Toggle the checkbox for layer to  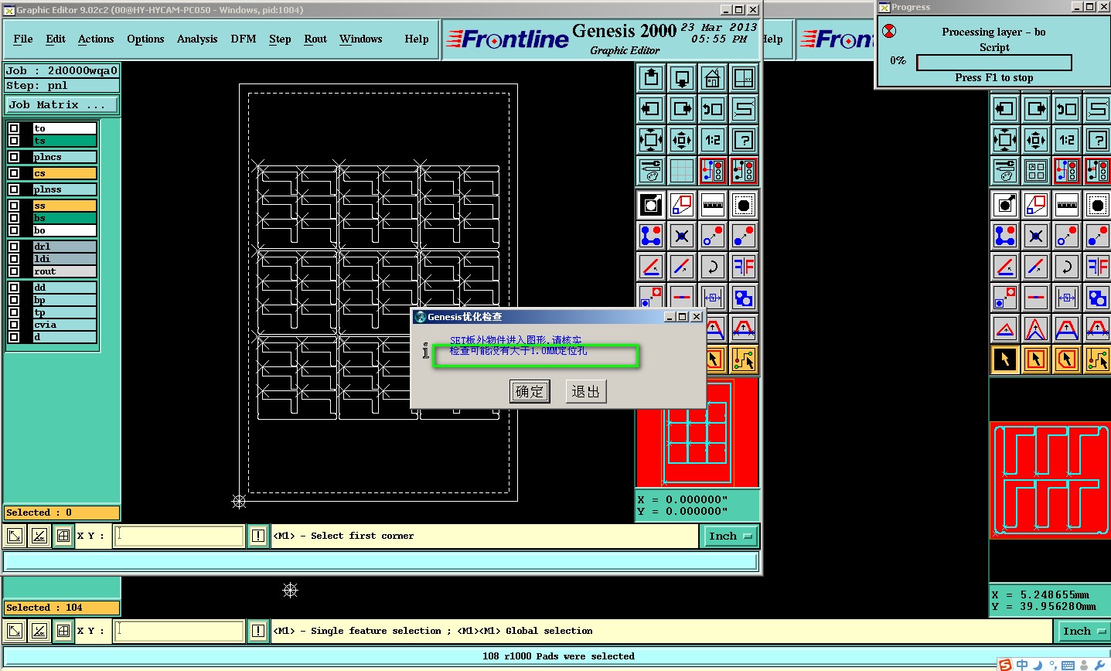coord(14,128)
